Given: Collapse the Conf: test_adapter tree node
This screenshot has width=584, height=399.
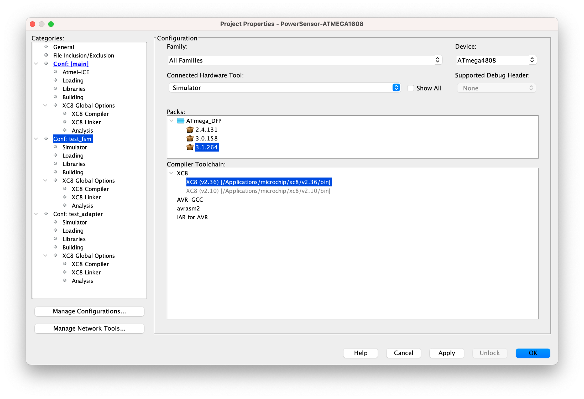Looking at the screenshot, I should [x=36, y=214].
